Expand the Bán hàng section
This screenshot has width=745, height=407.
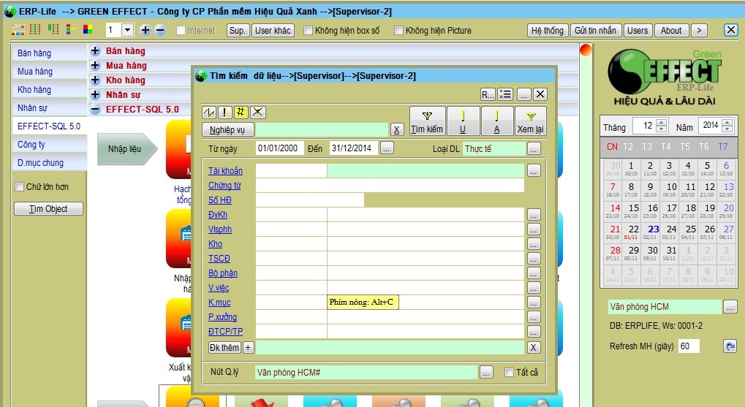(x=95, y=51)
